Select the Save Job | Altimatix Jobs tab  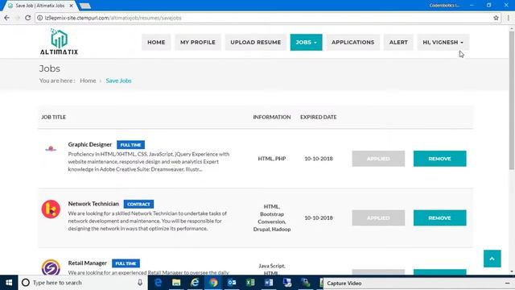coord(39,6)
